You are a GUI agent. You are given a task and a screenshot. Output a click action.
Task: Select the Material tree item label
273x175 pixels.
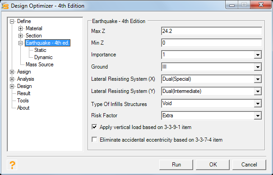tap(34, 28)
